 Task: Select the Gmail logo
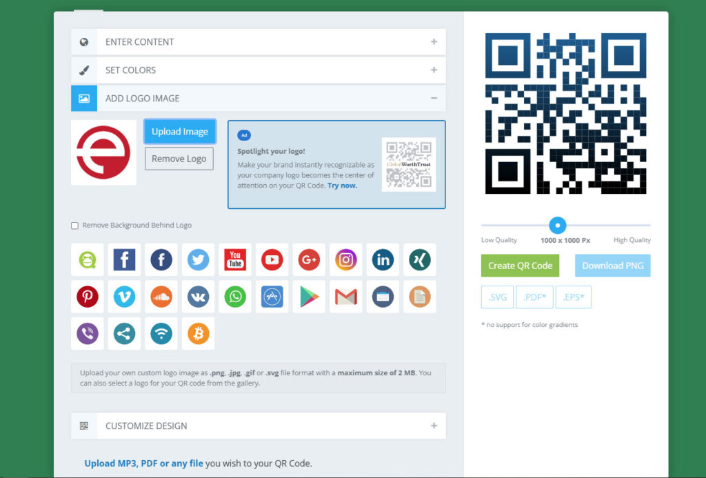(x=346, y=297)
